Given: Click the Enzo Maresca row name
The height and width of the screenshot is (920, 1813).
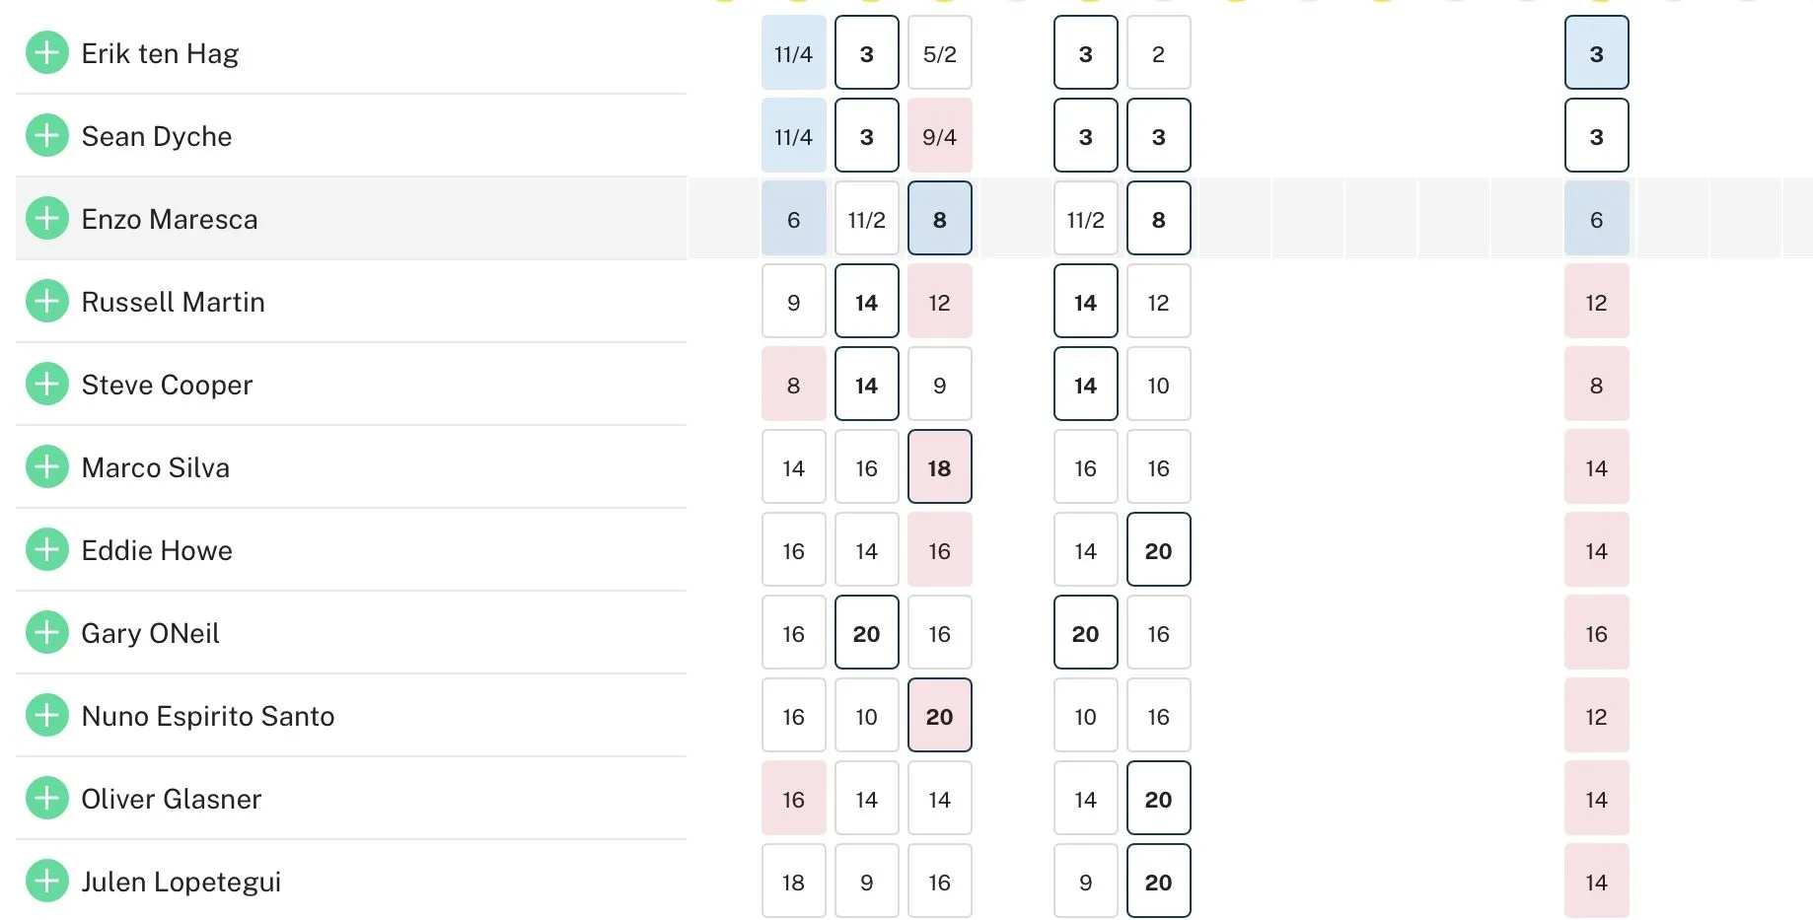Looking at the screenshot, I should [169, 219].
